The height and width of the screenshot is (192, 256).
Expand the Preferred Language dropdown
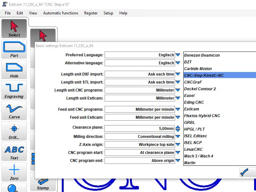click(178, 55)
